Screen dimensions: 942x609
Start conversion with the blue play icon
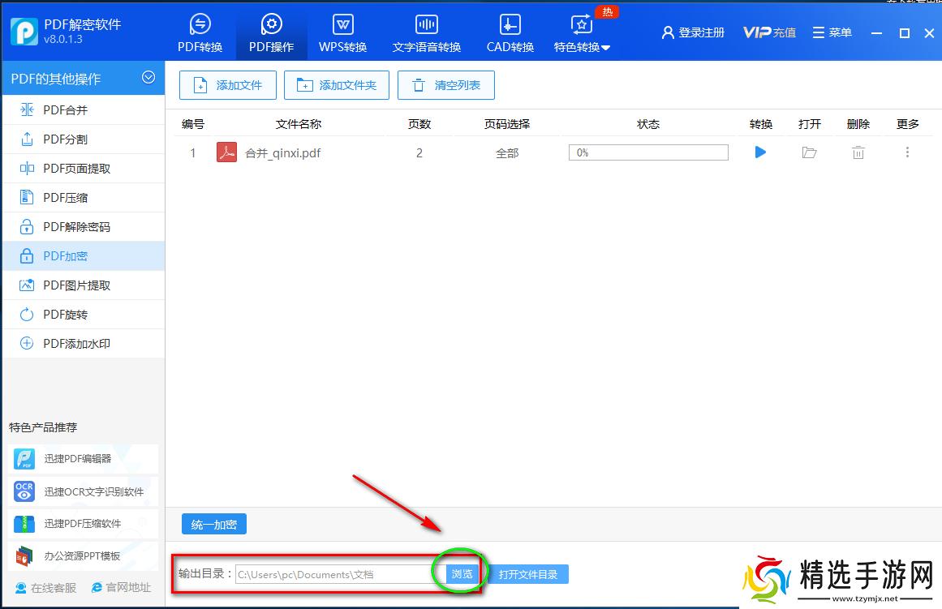[x=759, y=152]
